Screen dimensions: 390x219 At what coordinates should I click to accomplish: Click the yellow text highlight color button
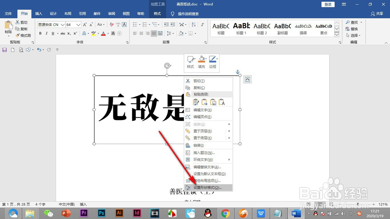pyautogui.click(x=94, y=33)
